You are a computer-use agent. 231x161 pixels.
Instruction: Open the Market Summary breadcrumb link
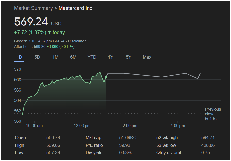34,8
